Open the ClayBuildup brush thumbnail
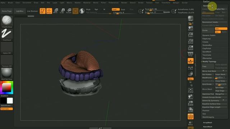Image resolution: width=230 pixels, height=129 pixels. pyautogui.click(x=7, y=21)
